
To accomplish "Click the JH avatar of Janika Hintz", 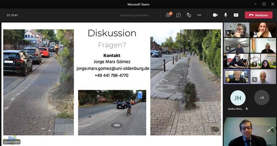I will pyautogui.click(x=238, y=98).
